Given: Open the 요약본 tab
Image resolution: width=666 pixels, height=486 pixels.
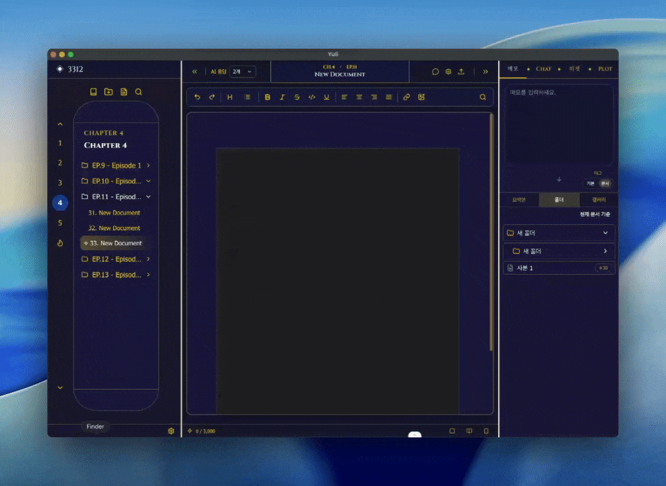Looking at the screenshot, I should (519, 199).
